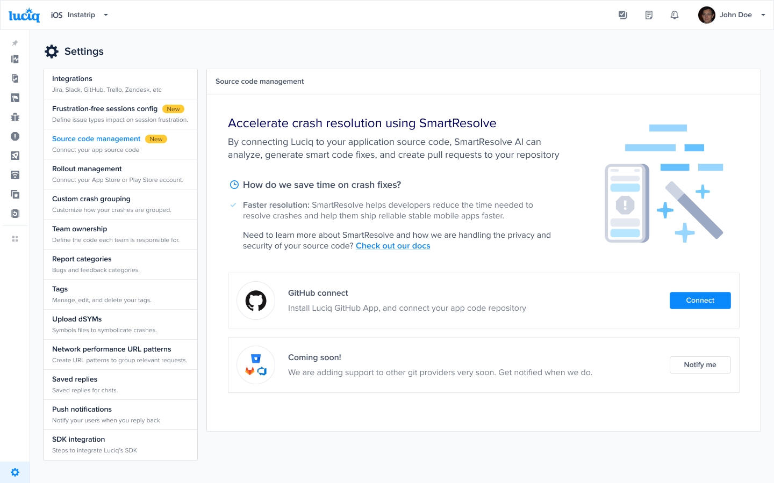Click the checklist icon in top bar

[x=623, y=15]
